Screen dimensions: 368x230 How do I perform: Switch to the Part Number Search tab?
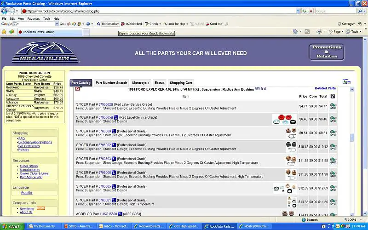111,83
